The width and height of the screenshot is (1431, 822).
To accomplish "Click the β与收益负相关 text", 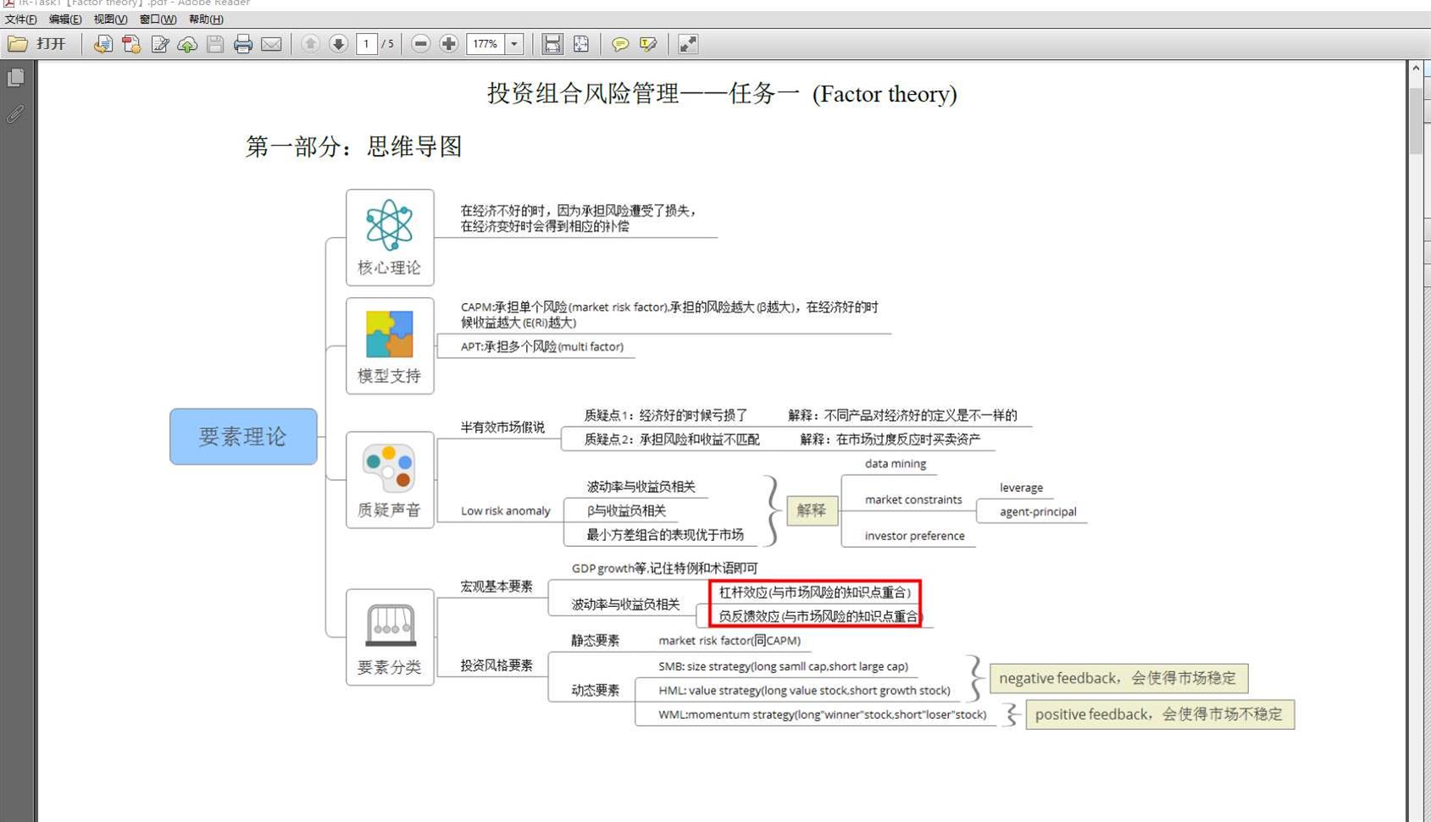I will [626, 510].
